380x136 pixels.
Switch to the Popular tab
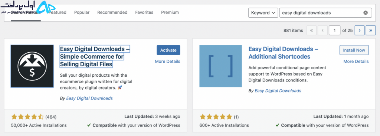click(x=82, y=12)
